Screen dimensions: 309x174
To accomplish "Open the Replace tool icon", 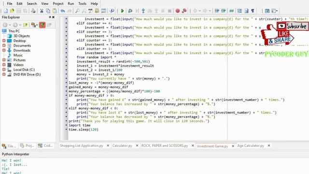I will click(x=90, y=11).
